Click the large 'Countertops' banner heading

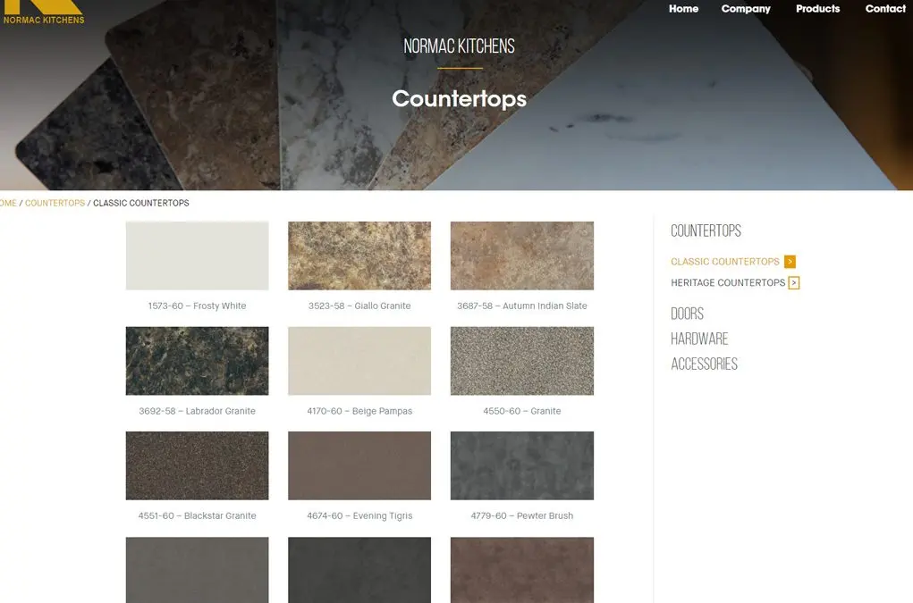459,99
